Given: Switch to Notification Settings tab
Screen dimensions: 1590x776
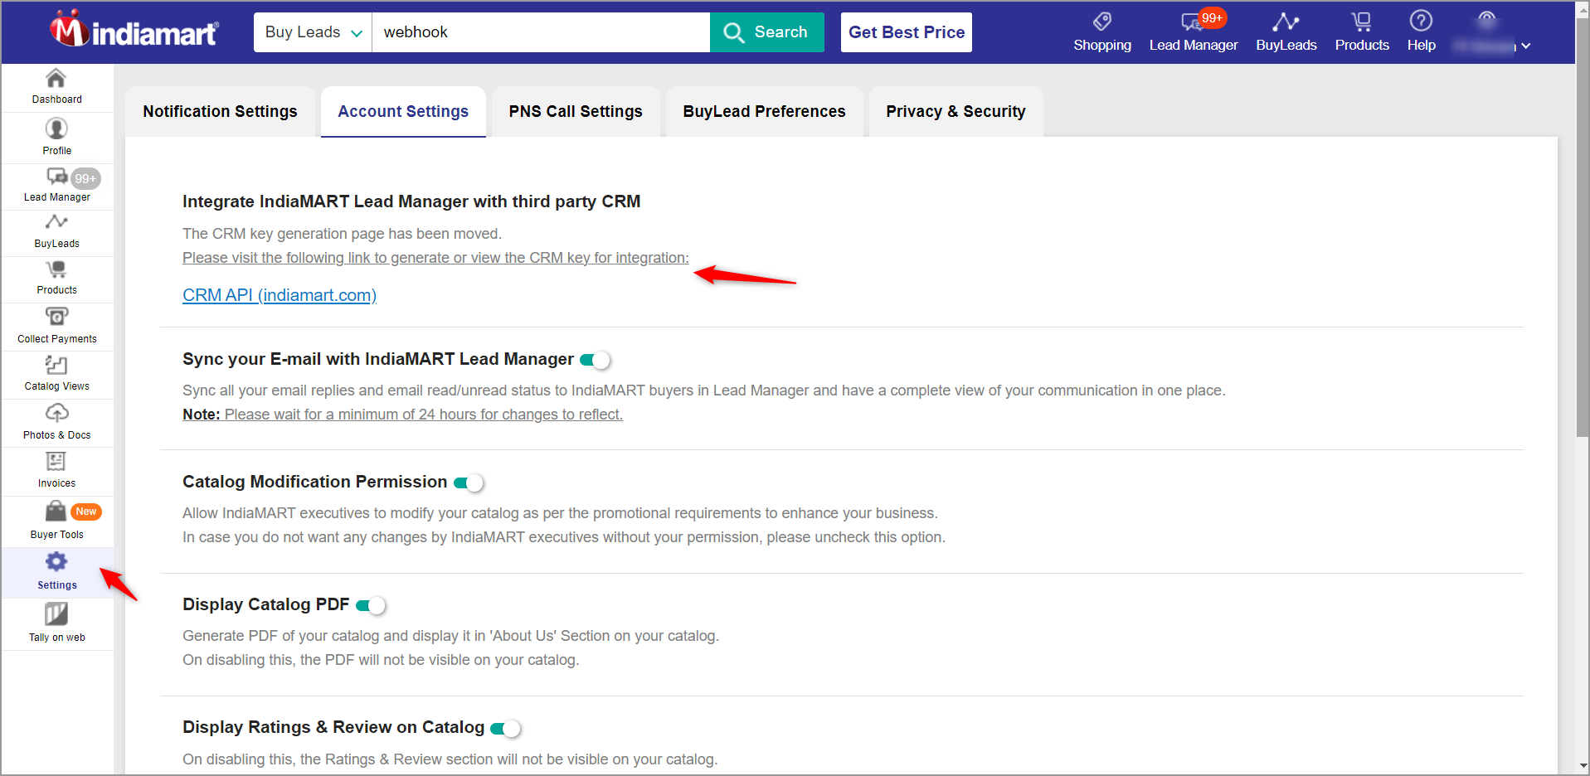Looking at the screenshot, I should click(220, 111).
